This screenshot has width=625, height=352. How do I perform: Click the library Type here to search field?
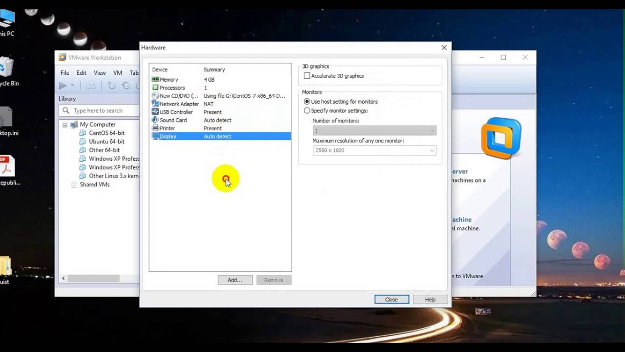(100, 110)
